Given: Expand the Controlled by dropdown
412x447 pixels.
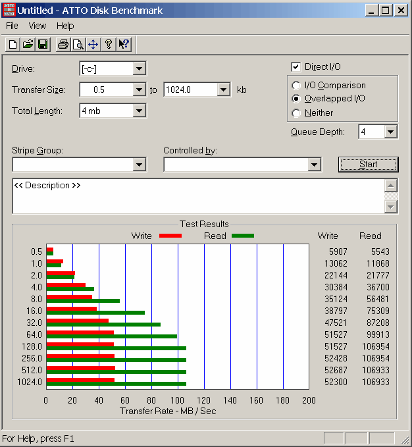Looking at the screenshot, I should click(315, 165).
